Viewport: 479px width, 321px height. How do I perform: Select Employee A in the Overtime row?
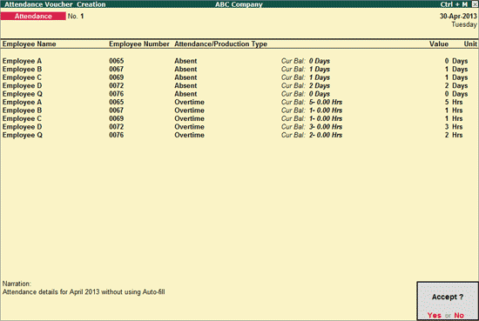pos(22,103)
